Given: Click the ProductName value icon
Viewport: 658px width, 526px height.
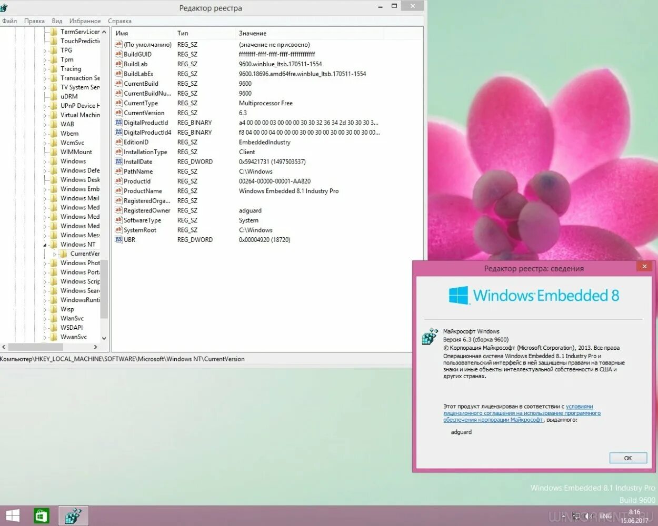Looking at the screenshot, I should (x=119, y=191).
